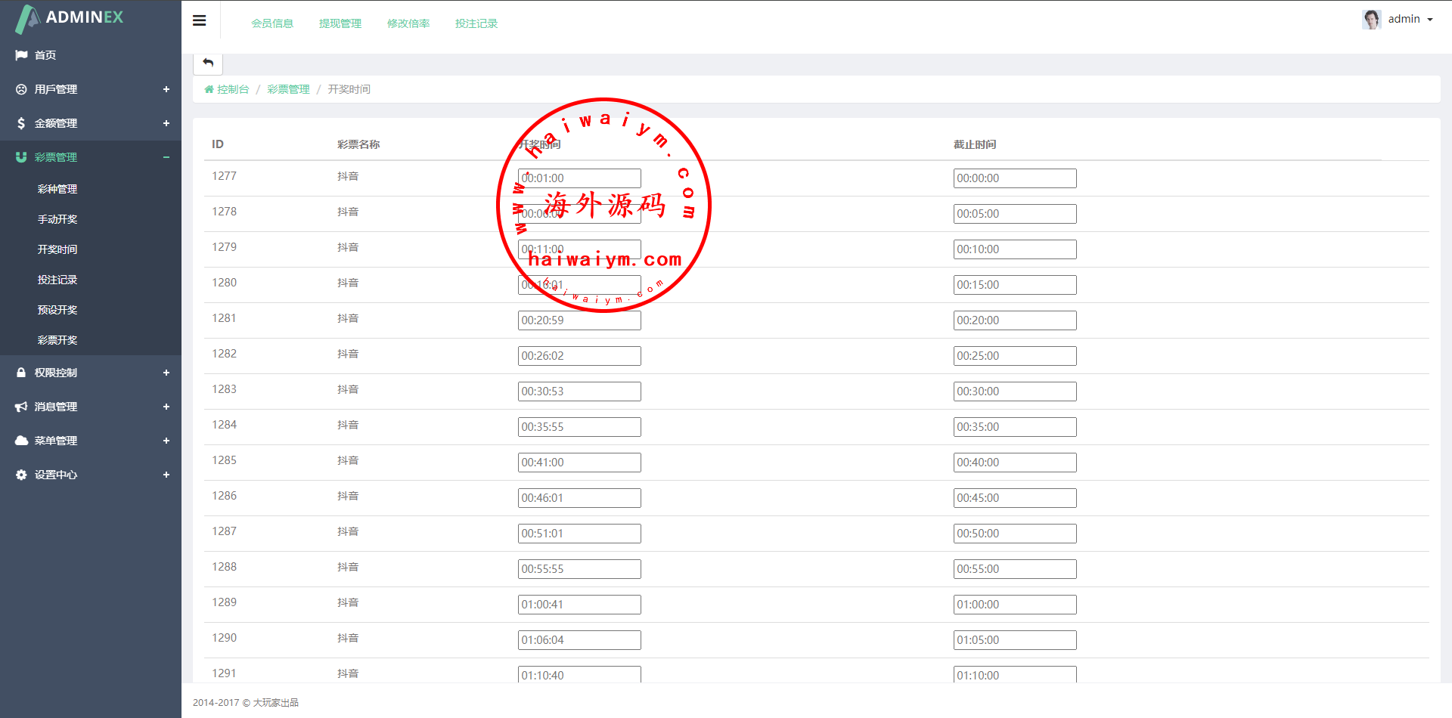Screen dimensions: 1452x718
Task: Click the lock icon for 权限控制
Action: [x=21, y=373]
